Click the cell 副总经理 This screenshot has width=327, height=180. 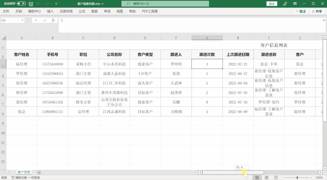pyautogui.click(x=83, y=83)
